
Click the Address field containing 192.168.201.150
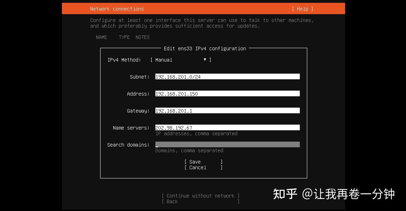point(227,93)
